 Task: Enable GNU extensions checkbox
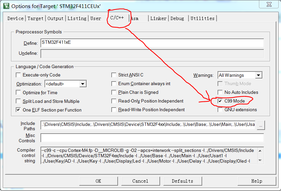tap(220, 110)
